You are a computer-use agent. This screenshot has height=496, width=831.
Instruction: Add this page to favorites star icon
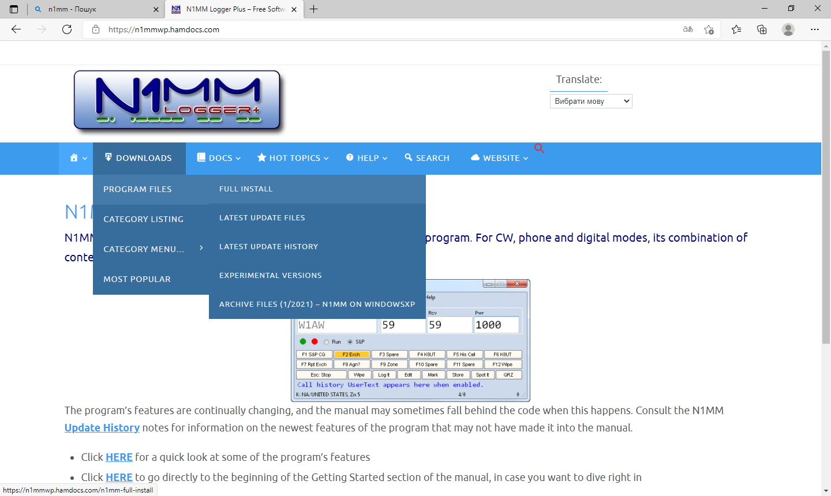(709, 29)
